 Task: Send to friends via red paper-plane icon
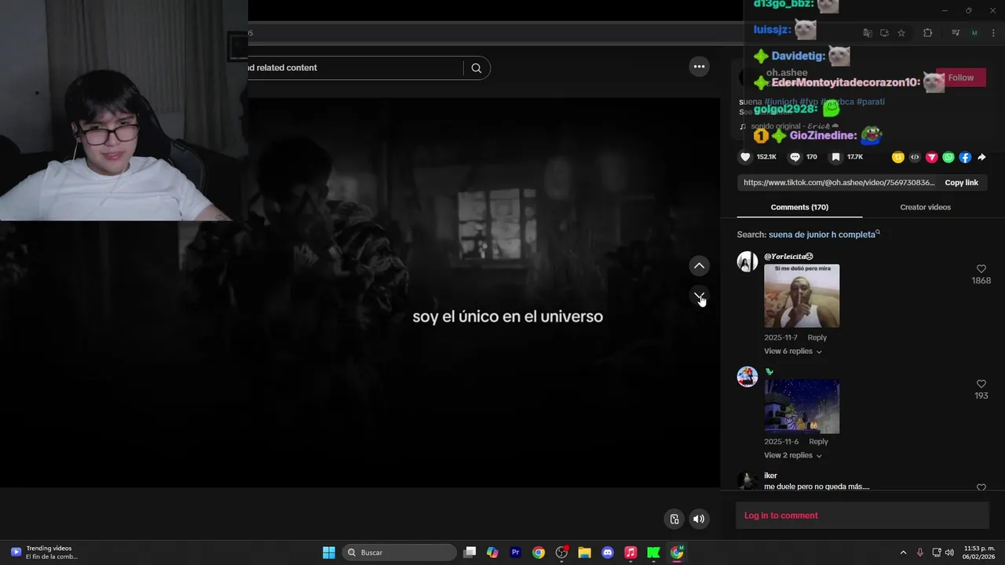932,158
